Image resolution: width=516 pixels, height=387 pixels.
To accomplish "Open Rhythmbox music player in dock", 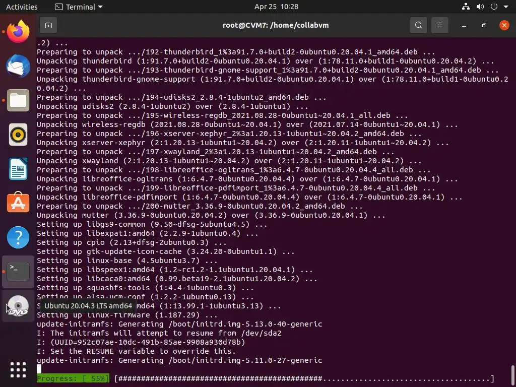I will click(18, 135).
